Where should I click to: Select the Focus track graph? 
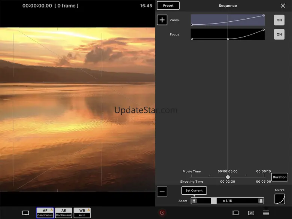[228, 34]
